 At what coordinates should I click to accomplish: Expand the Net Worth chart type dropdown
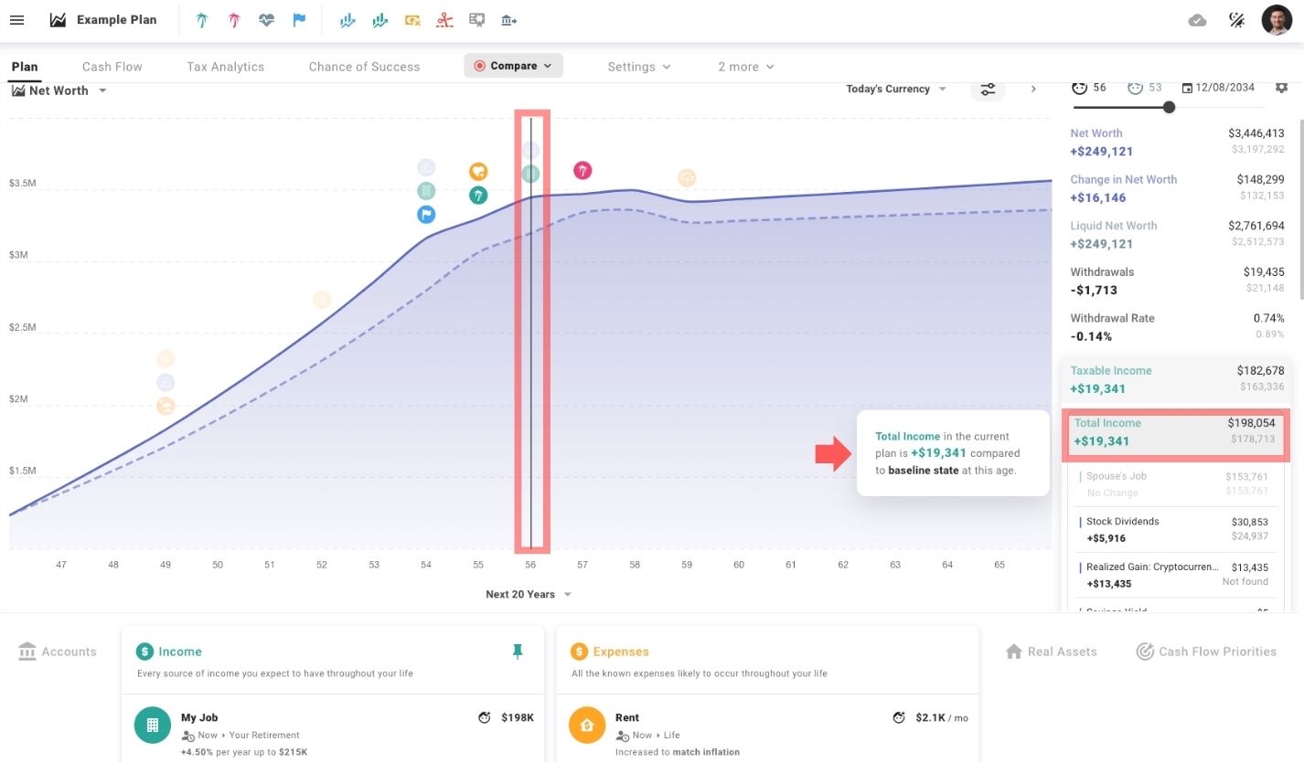(59, 90)
